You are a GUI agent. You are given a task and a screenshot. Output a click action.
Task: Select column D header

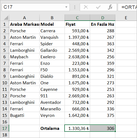tap(103, 18)
